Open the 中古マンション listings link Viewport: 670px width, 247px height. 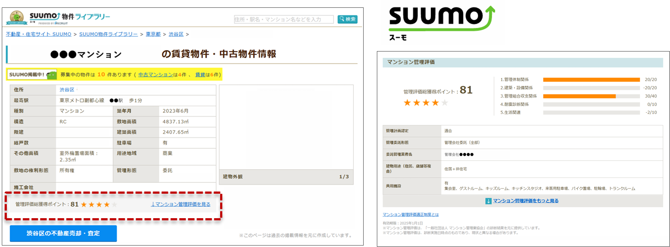[155, 75]
